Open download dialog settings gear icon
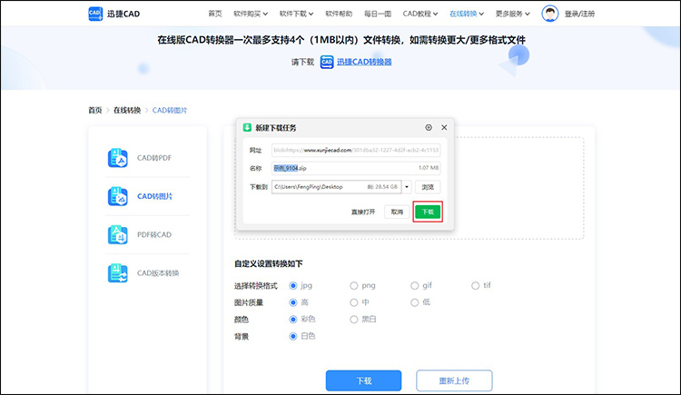Screen dimensions: 681x395 click(x=429, y=127)
